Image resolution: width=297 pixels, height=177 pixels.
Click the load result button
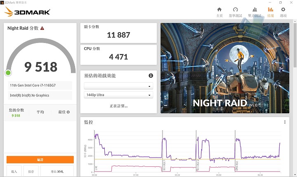coord(14,172)
